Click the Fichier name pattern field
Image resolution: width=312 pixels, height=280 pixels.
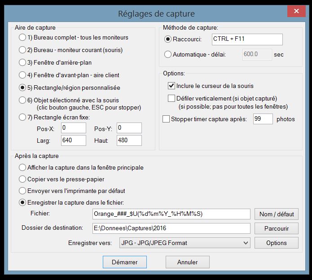(x=171, y=214)
